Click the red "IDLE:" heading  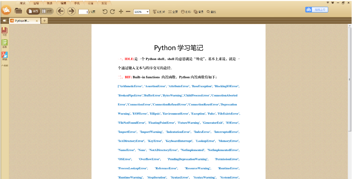tap(129, 59)
